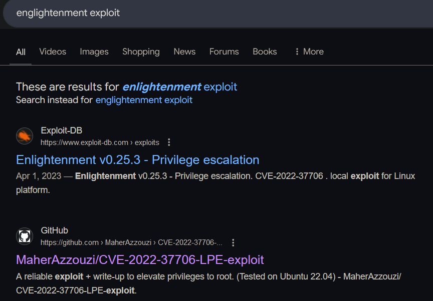The height and width of the screenshot is (301, 433).
Task: Click the Exploit-DB favicon icon
Action: click(25, 135)
